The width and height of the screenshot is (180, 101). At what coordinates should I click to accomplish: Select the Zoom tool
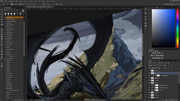point(2,57)
